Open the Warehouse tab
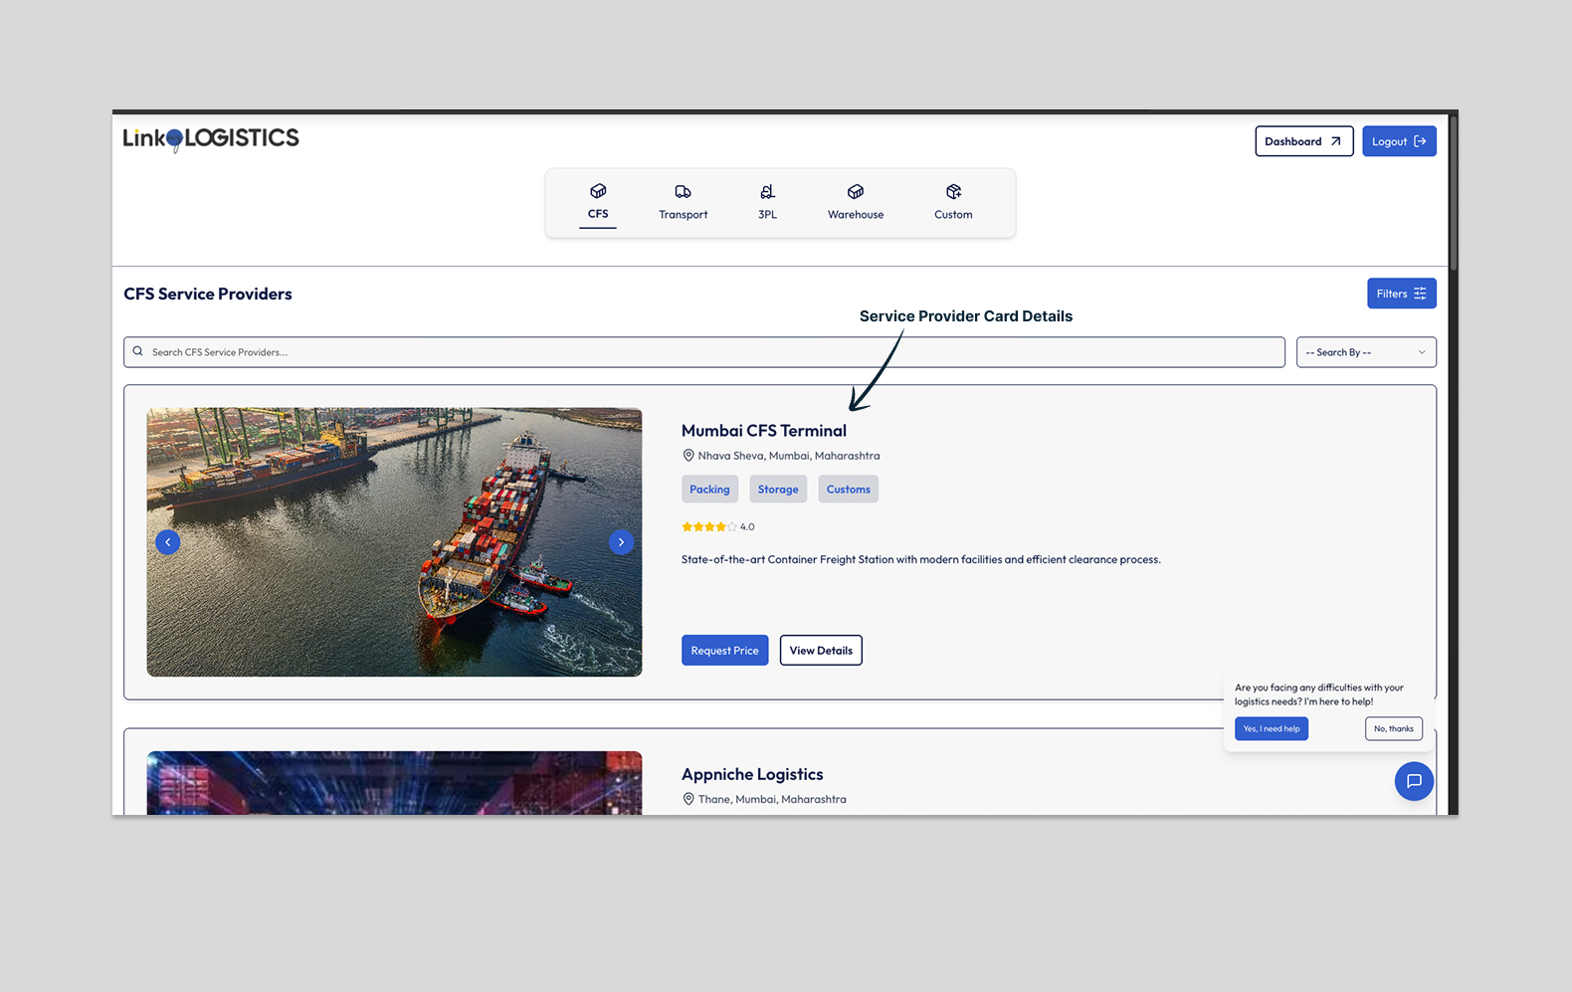This screenshot has height=992, width=1572. coord(855,202)
